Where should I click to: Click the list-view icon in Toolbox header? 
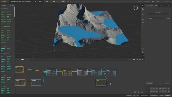click(13, 5)
